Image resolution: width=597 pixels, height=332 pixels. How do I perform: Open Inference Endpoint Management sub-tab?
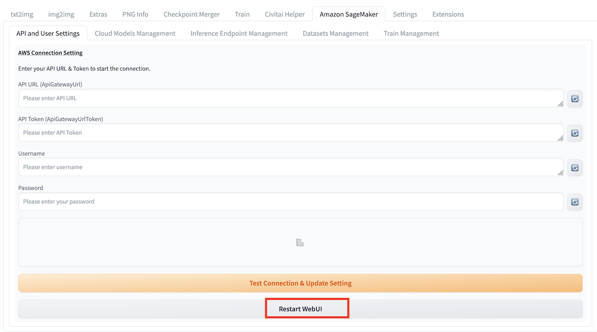[239, 34]
